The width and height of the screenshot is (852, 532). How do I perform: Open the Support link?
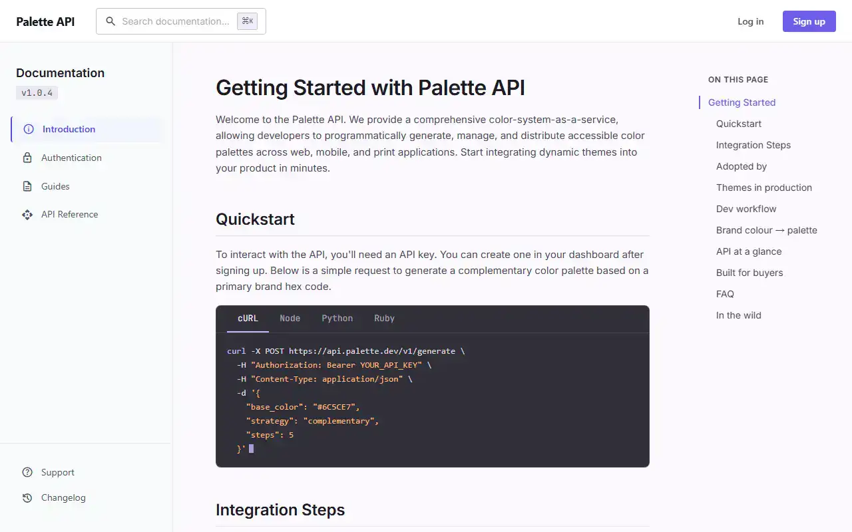pyautogui.click(x=86, y=472)
